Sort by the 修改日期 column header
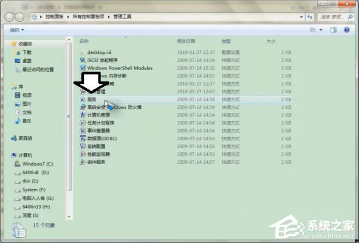 [x=186, y=41]
